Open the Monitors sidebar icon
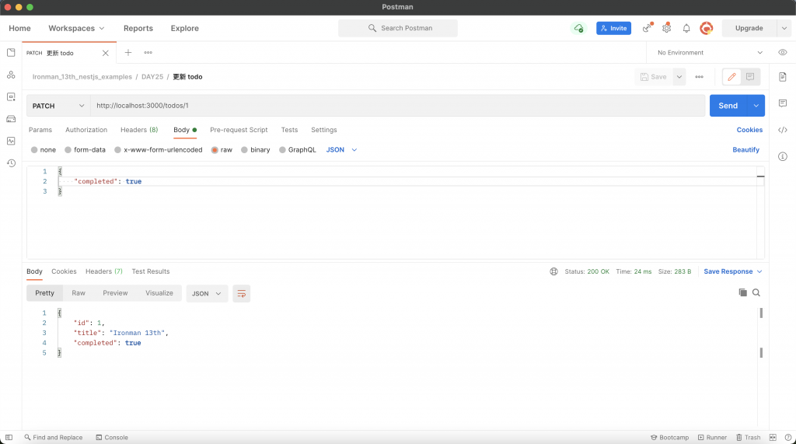Image resolution: width=796 pixels, height=444 pixels. [11, 141]
